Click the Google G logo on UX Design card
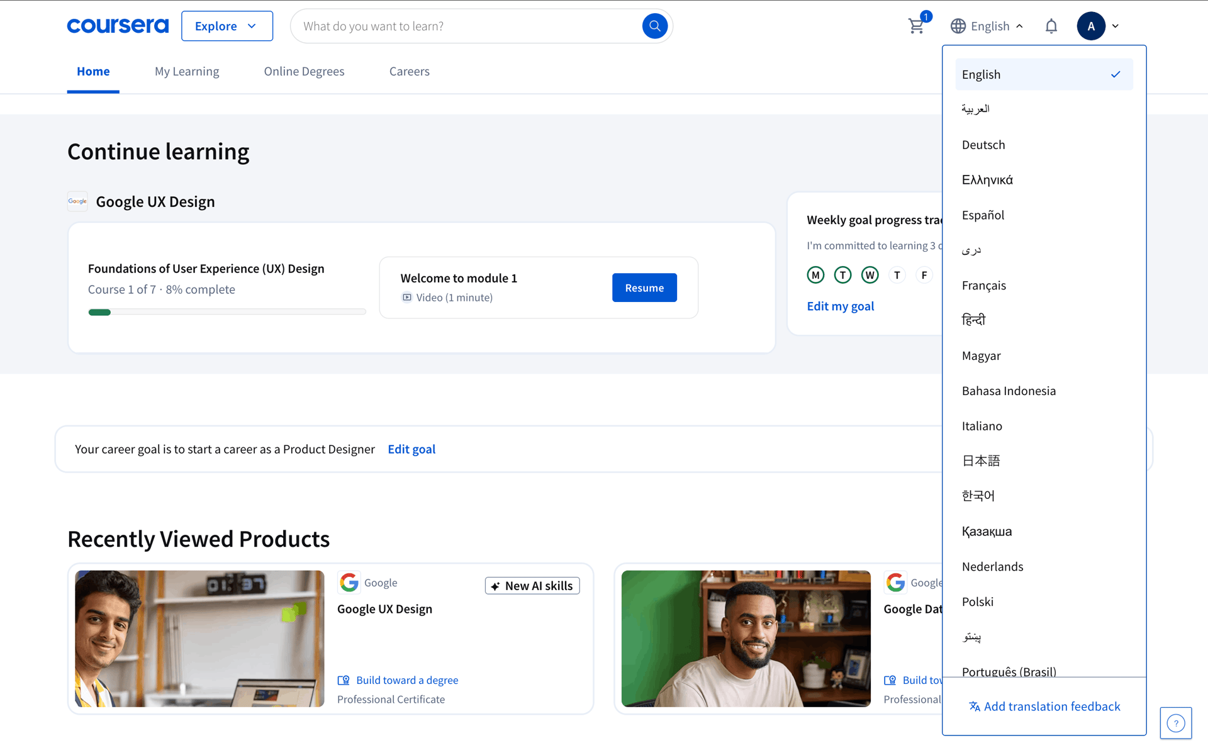Image resolution: width=1208 pixels, height=755 pixels. pos(349,583)
